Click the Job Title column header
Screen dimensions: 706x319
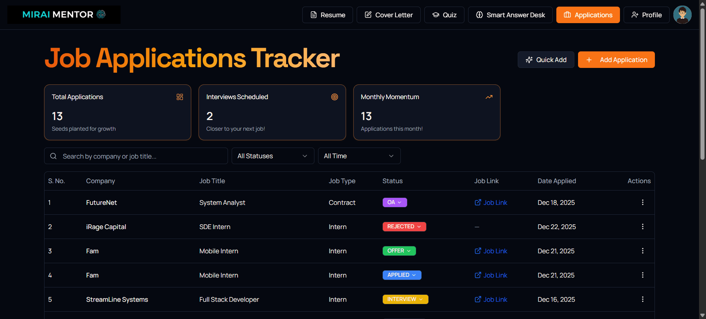click(x=212, y=181)
